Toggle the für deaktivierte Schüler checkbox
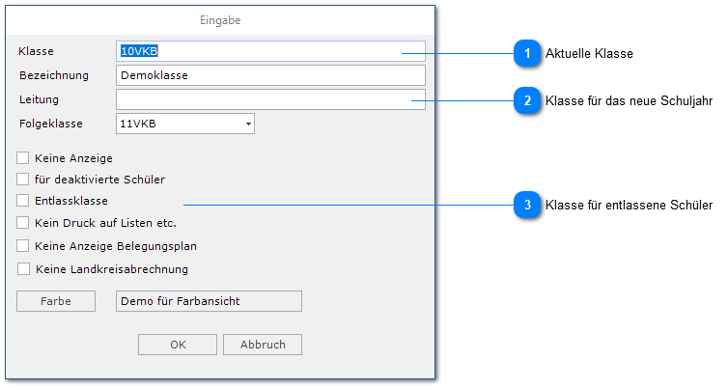Screen dimensions: 728x388 [x=24, y=179]
